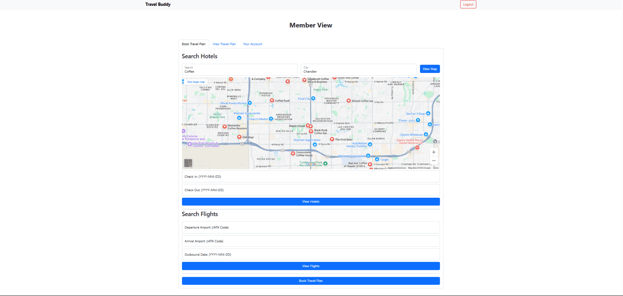
Task: Open Cornerstone Coffee House map marker
Action: [x=293, y=154]
